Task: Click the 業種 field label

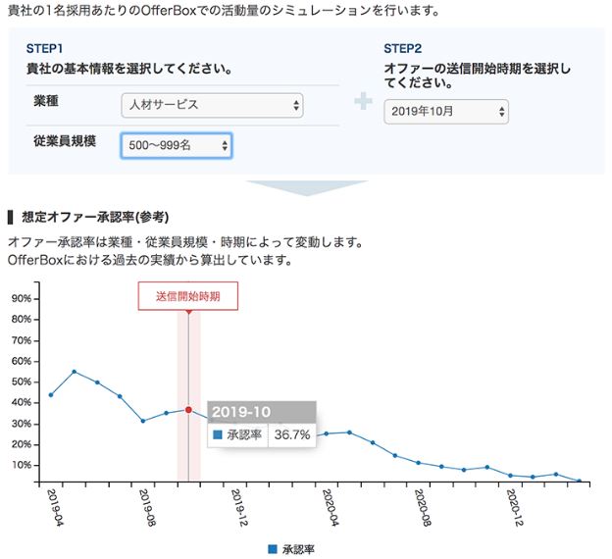Action: (46, 101)
